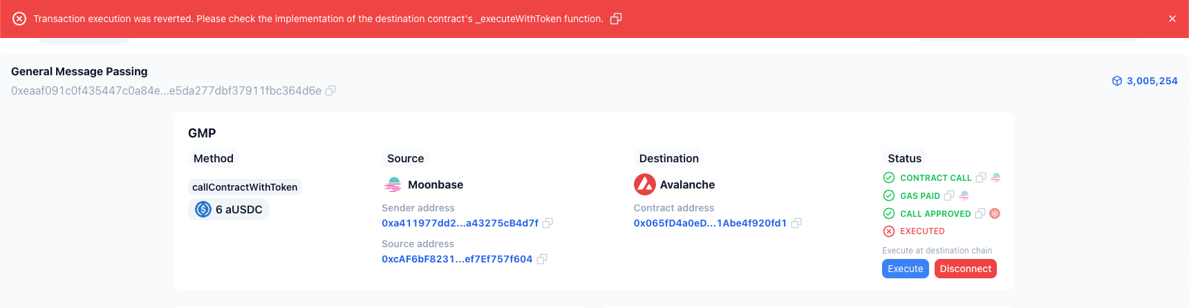Open Gas Paid on Moonbase explorer
This screenshot has height=308, width=1189.
pyautogui.click(x=964, y=195)
